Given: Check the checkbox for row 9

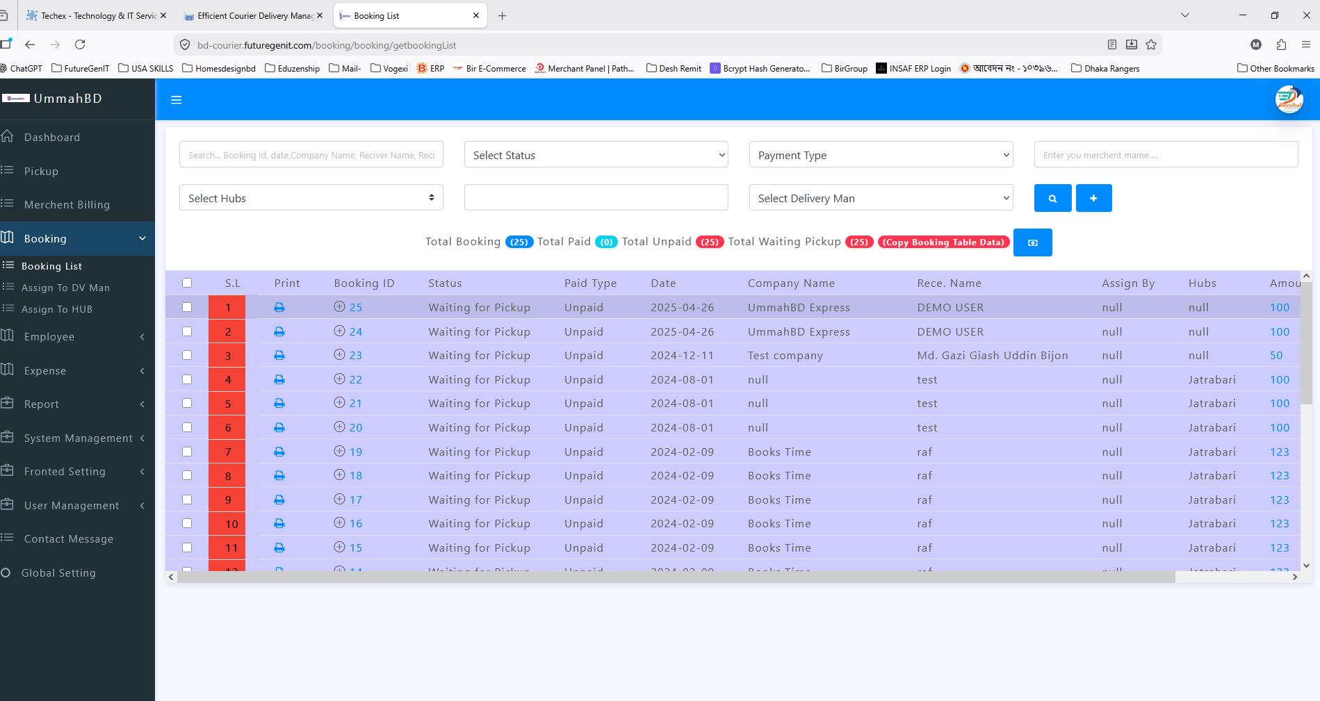Looking at the screenshot, I should pyautogui.click(x=187, y=500).
